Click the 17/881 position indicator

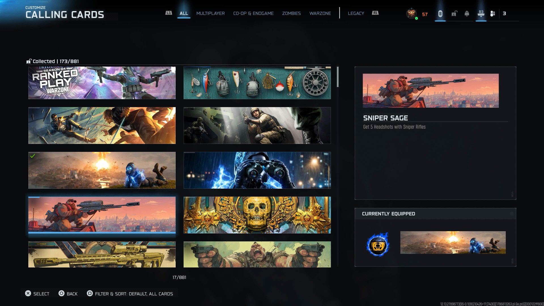(x=179, y=277)
